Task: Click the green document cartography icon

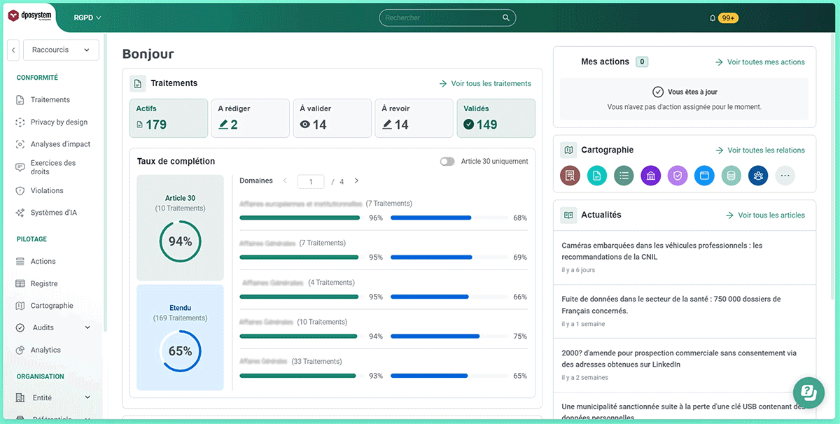Action: pyautogui.click(x=597, y=176)
